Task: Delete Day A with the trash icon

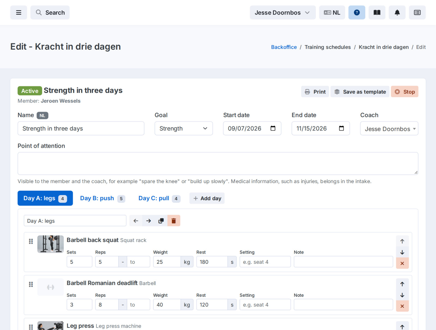Action: tap(174, 221)
